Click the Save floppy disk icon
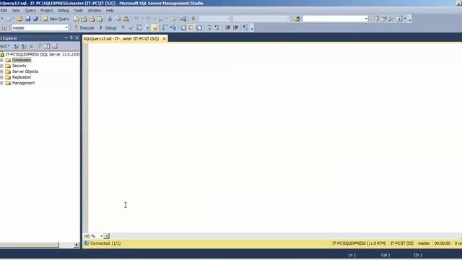This screenshot has height=260, width=462. (x=27, y=19)
